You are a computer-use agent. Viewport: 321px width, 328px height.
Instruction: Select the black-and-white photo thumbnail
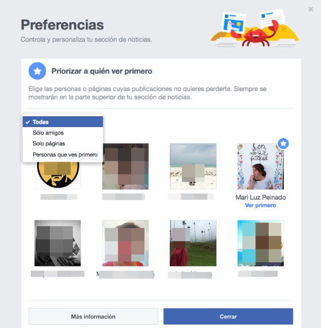click(x=58, y=243)
